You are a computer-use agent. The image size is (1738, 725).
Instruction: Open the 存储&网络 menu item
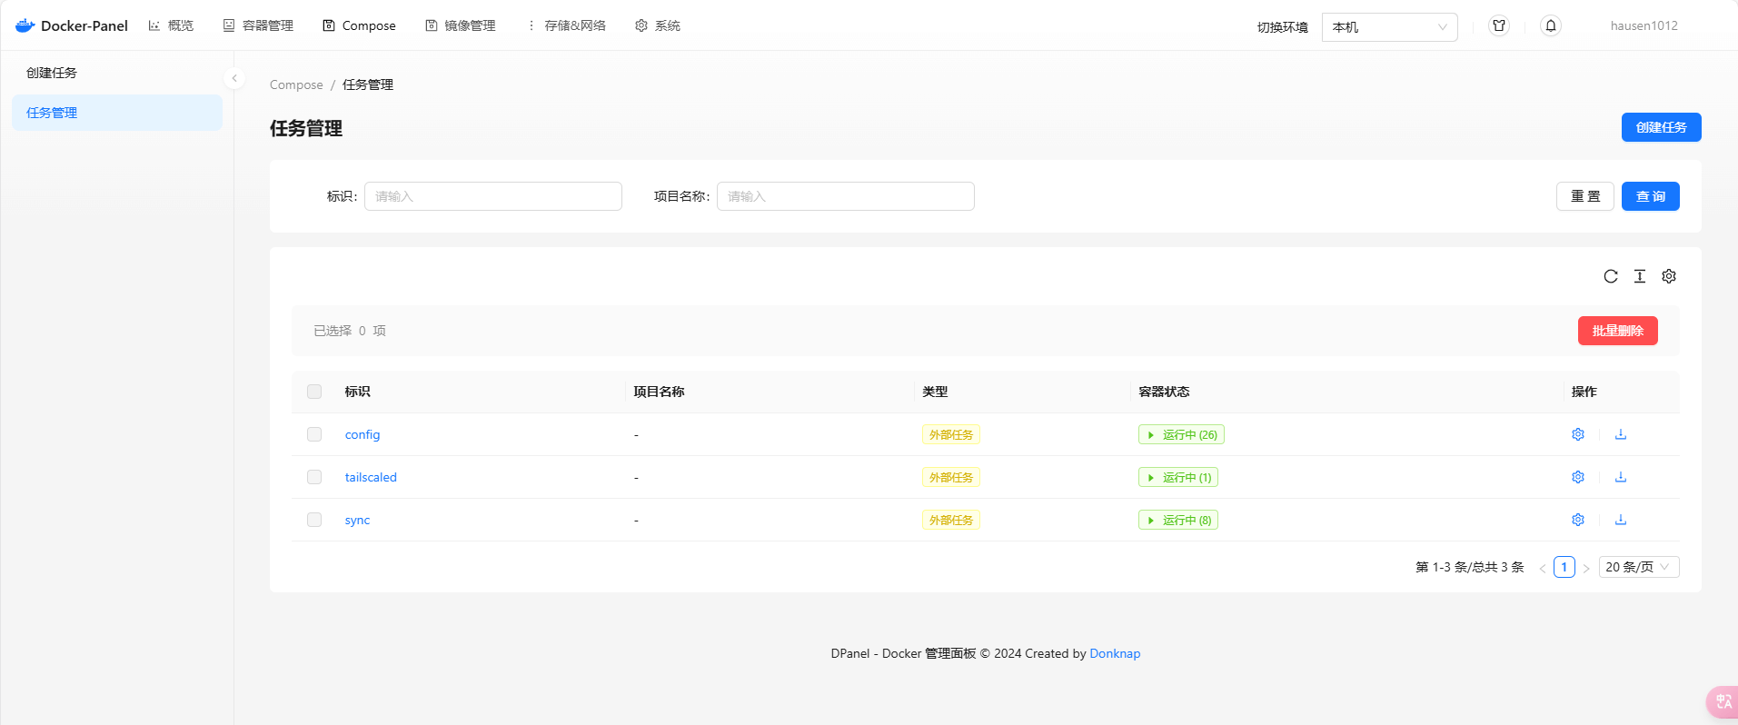(566, 25)
